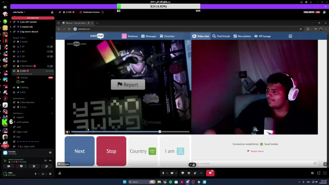Open headphone output options arrow in user panel
Viewport: 329px width, 185px height.
(x=46, y=174)
